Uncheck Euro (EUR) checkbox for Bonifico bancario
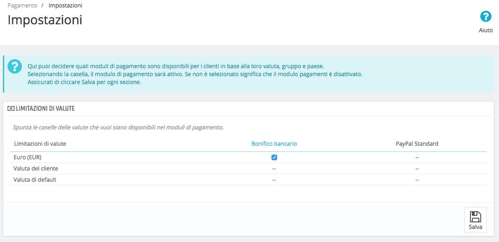This screenshot has height=242, width=499. [274, 157]
